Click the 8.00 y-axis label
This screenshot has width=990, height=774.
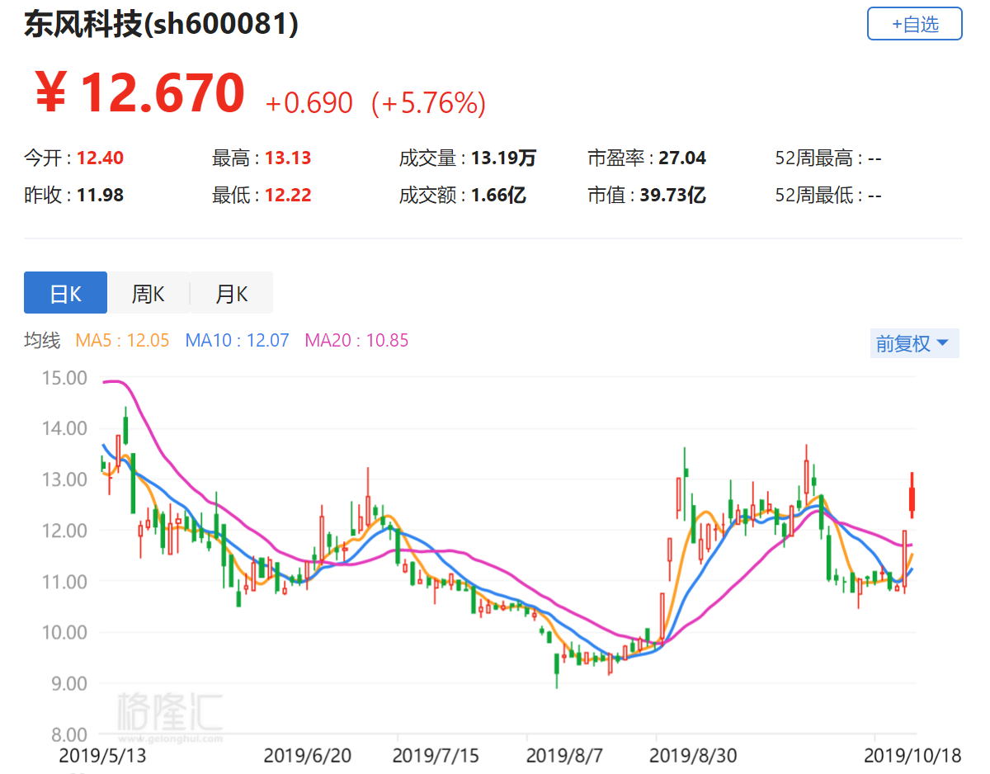pyautogui.click(x=68, y=734)
